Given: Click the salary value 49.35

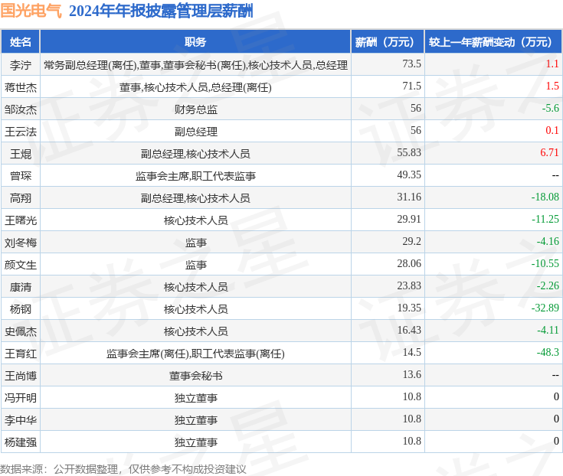Looking at the screenshot, I should click(x=409, y=174).
